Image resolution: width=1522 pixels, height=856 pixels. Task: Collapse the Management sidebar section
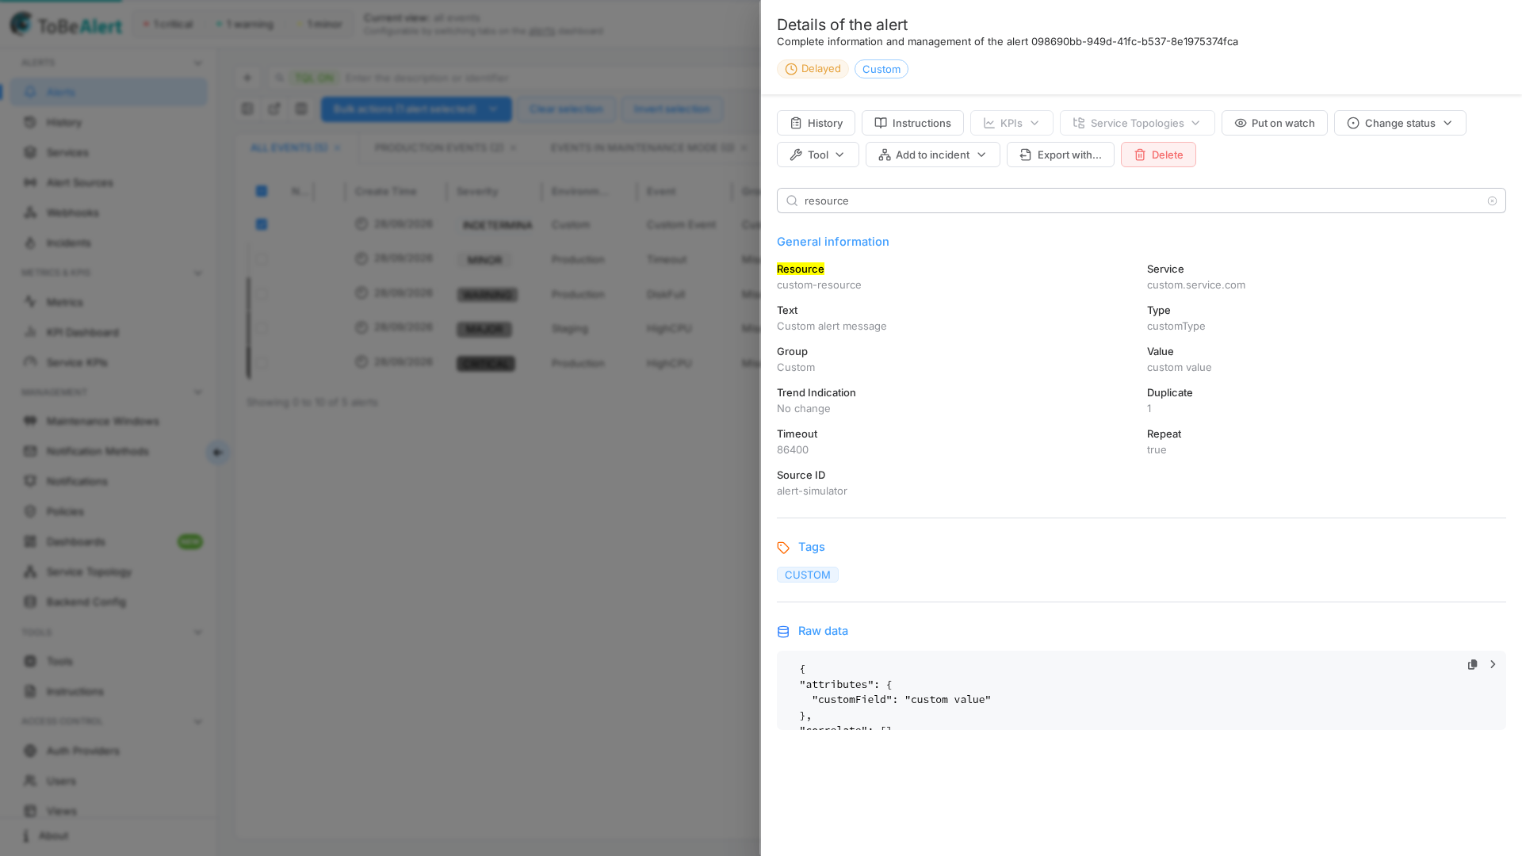pyautogui.click(x=198, y=392)
